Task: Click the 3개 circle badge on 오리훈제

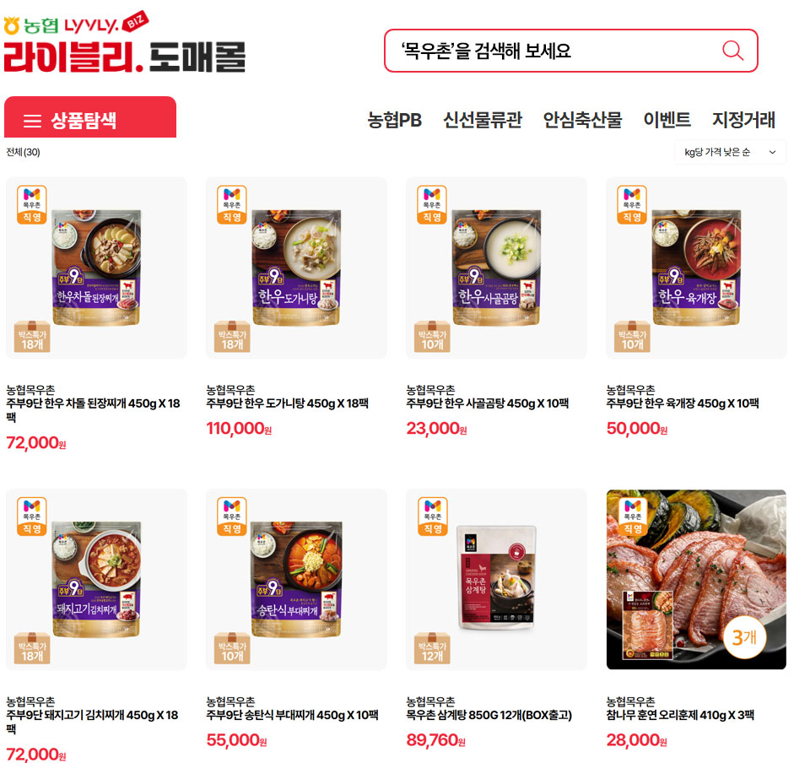Action: [744, 637]
